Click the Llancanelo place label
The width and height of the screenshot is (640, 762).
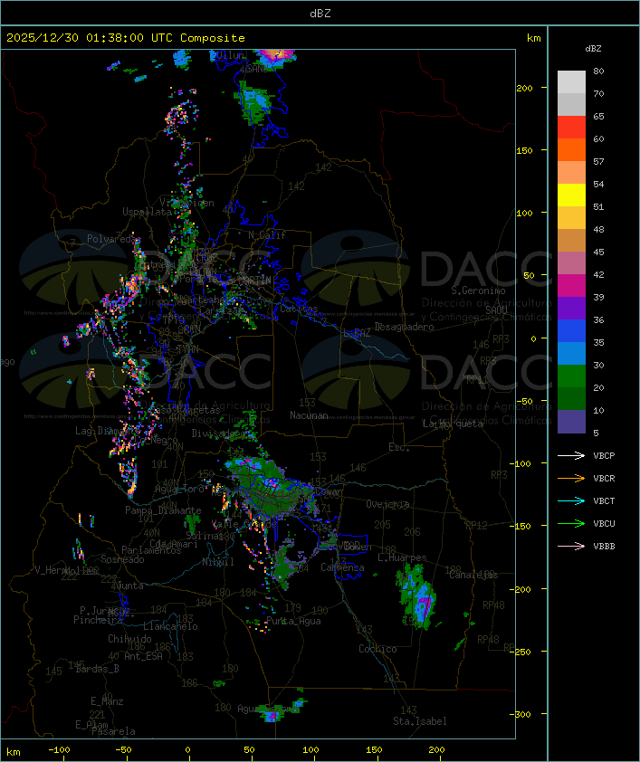pyautogui.click(x=170, y=626)
